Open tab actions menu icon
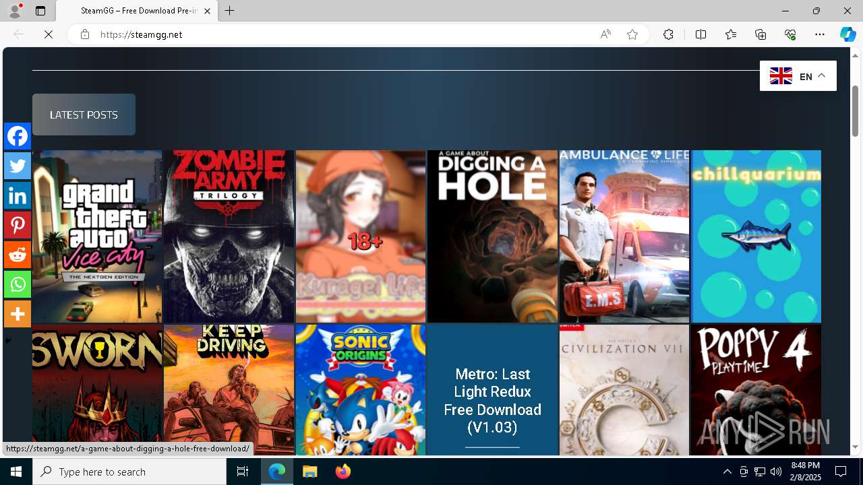Screen dimensions: 863x485 tap(40, 11)
